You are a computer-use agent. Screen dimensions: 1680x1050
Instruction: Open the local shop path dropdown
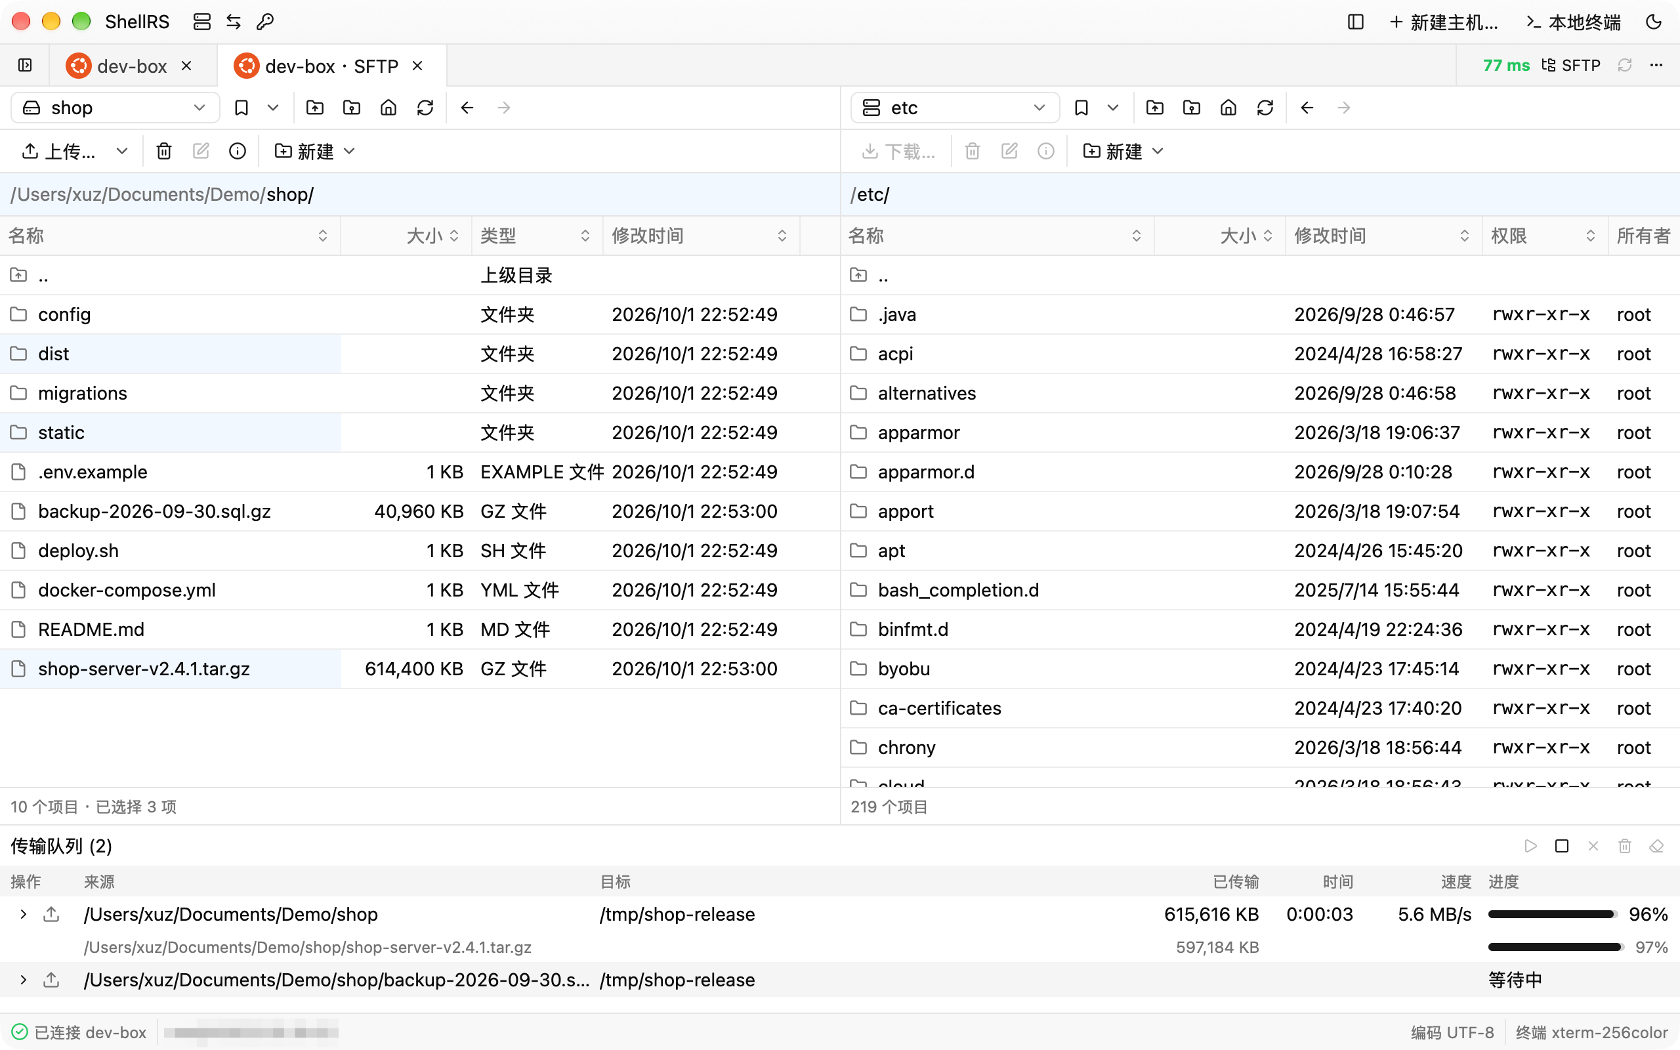coord(115,108)
